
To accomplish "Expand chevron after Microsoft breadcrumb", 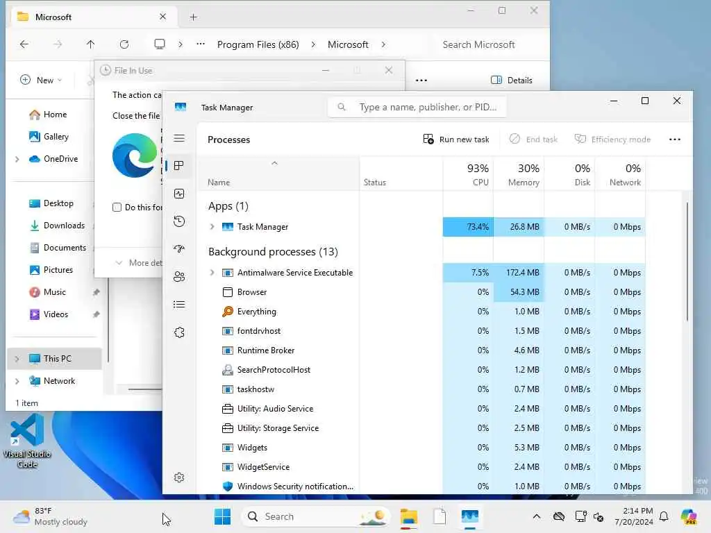I will tap(383, 45).
